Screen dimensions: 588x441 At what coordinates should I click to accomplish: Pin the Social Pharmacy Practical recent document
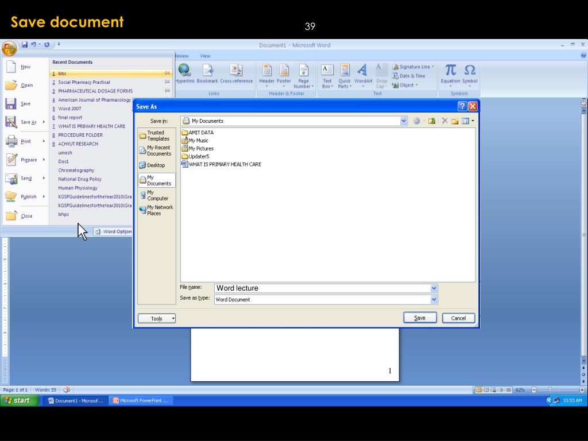click(167, 82)
